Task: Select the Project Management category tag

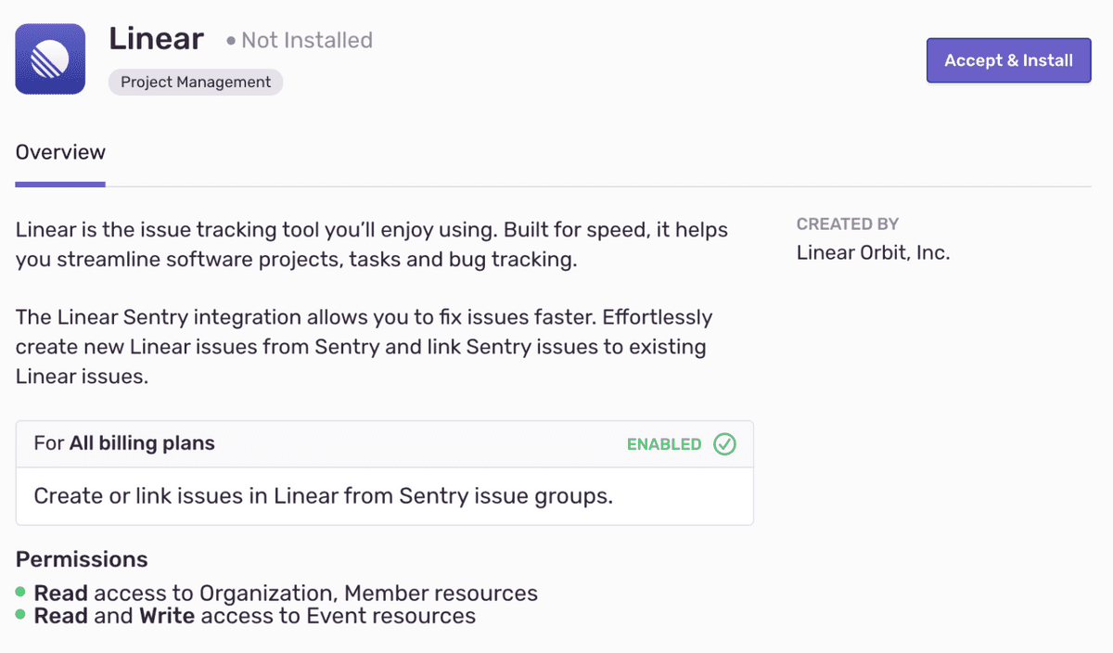Action: coord(196,82)
